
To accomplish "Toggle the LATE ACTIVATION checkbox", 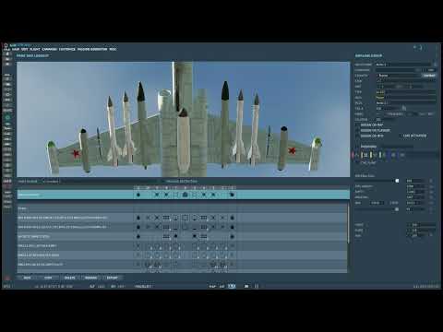I will click(400, 136).
